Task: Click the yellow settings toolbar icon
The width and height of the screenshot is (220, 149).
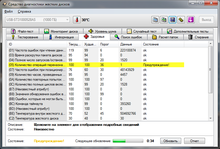Action: (181, 20)
